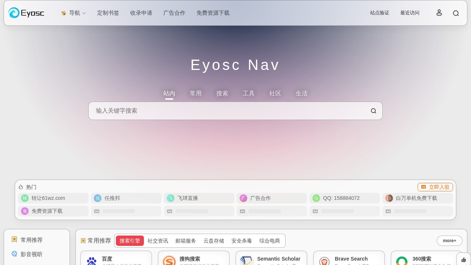Open the user account icon
471x265 pixels.
point(439,13)
